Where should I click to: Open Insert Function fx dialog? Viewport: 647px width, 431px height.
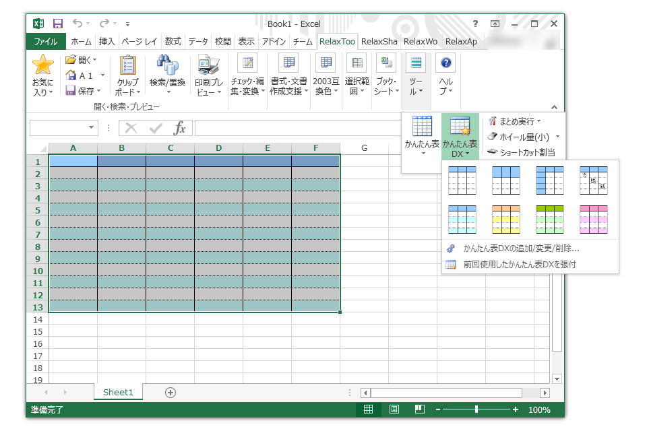point(179,128)
